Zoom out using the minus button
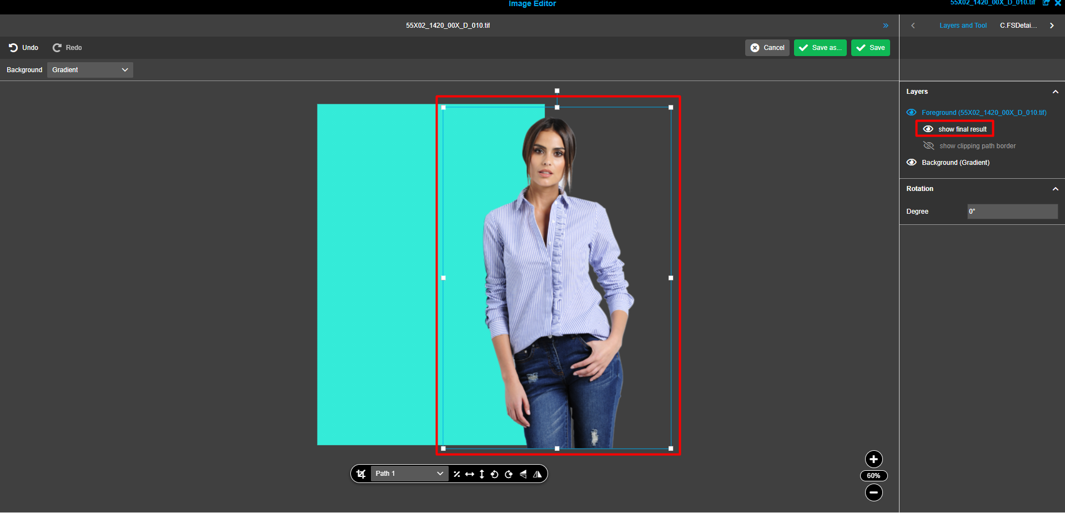The width and height of the screenshot is (1065, 513). 873,492
